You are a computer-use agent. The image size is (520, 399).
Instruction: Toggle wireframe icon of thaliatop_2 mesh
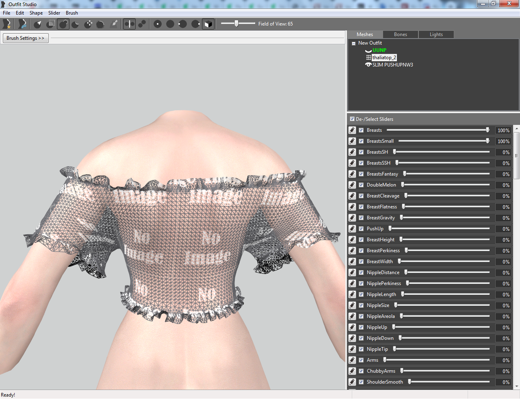click(x=368, y=58)
